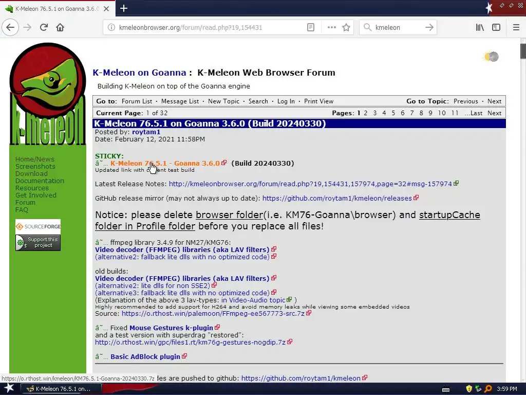
Task: Click the Support this project button
Action: point(38,243)
